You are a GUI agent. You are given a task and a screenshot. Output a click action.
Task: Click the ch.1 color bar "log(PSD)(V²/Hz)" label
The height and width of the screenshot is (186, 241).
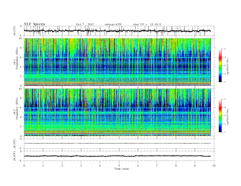pos(228,67)
